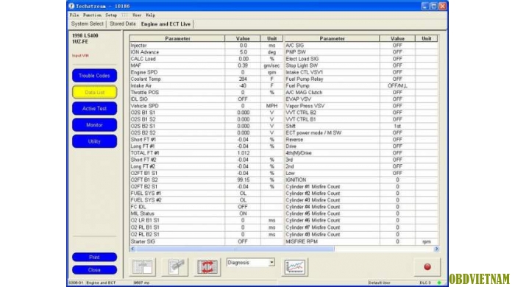The image size is (515, 287).
Task: Click the Techstream title bar logo icon
Action: pyautogui.click(x=71, y=6)
